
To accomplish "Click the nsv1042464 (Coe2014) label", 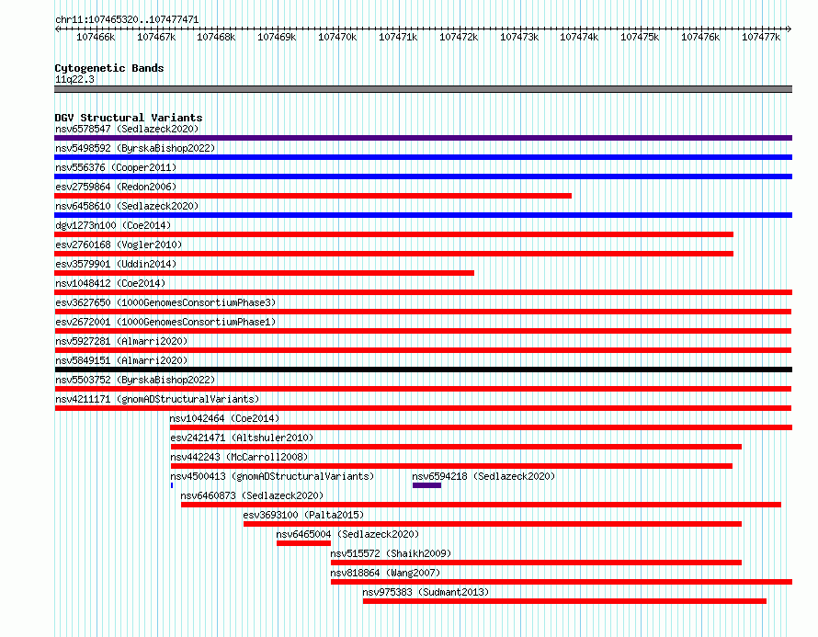I will coord(224,418).
